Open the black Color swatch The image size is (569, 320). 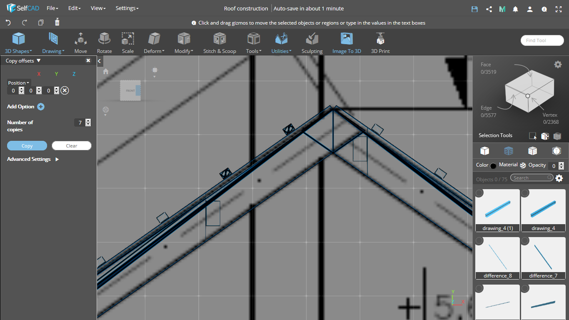tap(493, 166)
